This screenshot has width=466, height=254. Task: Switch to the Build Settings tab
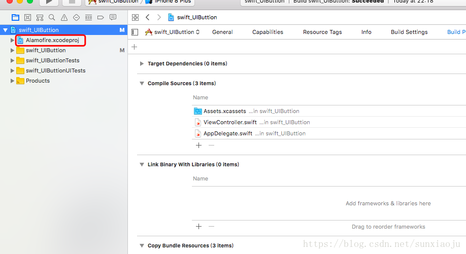coord(409,32)
